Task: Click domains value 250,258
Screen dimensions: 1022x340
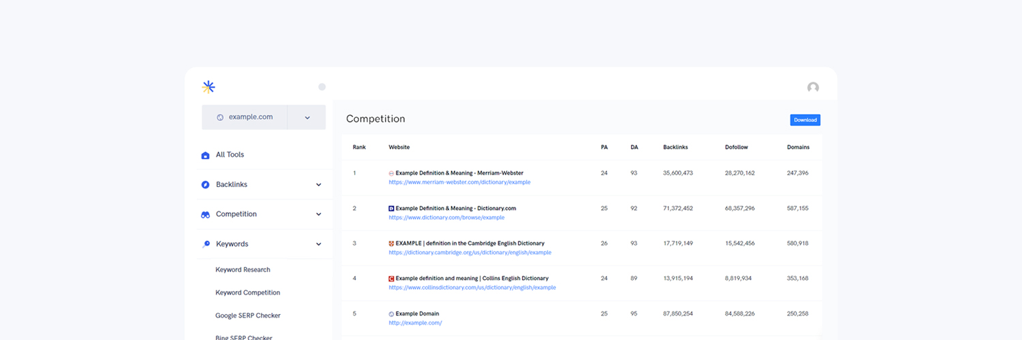Action: (798, 314)
